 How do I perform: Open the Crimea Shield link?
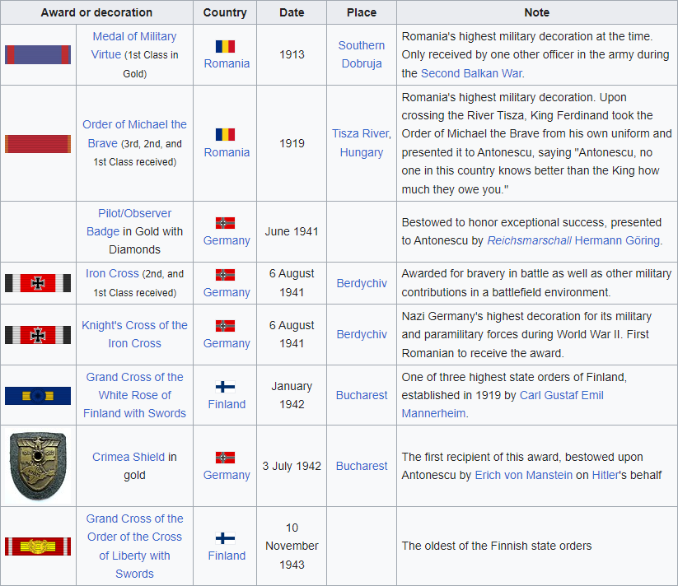click(129, 457)
